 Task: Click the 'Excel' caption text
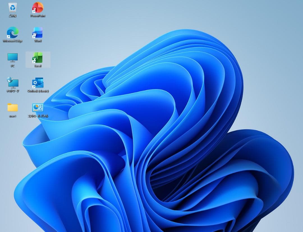[x=38, y=66]
